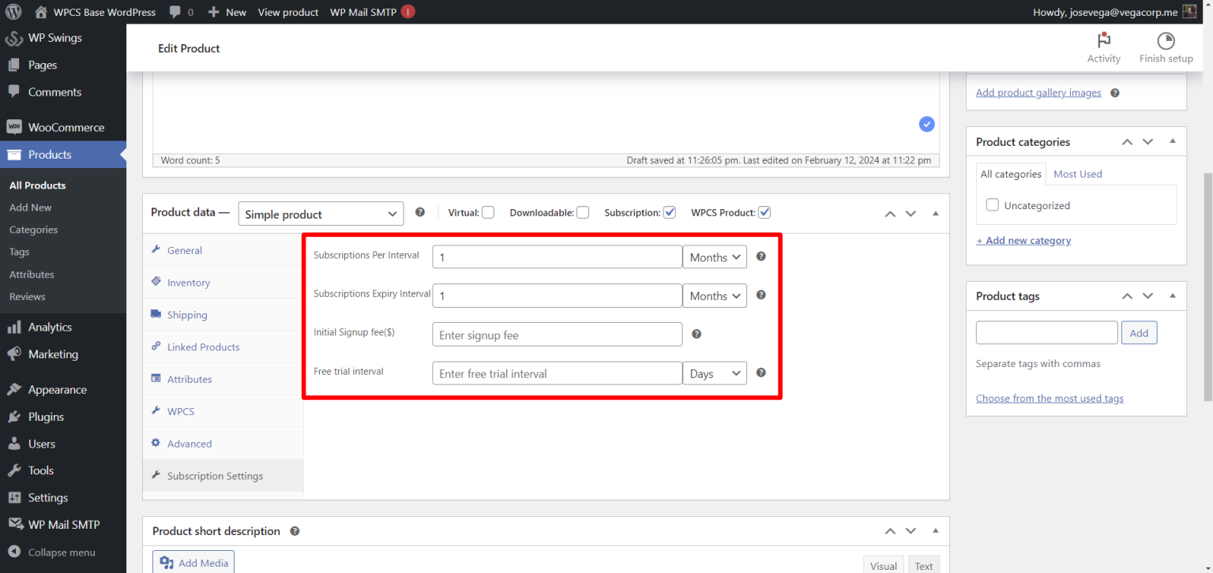The width and height of the screenshot is (1213, 573).
Task: Open the Plugins menu
Action: 46,416
